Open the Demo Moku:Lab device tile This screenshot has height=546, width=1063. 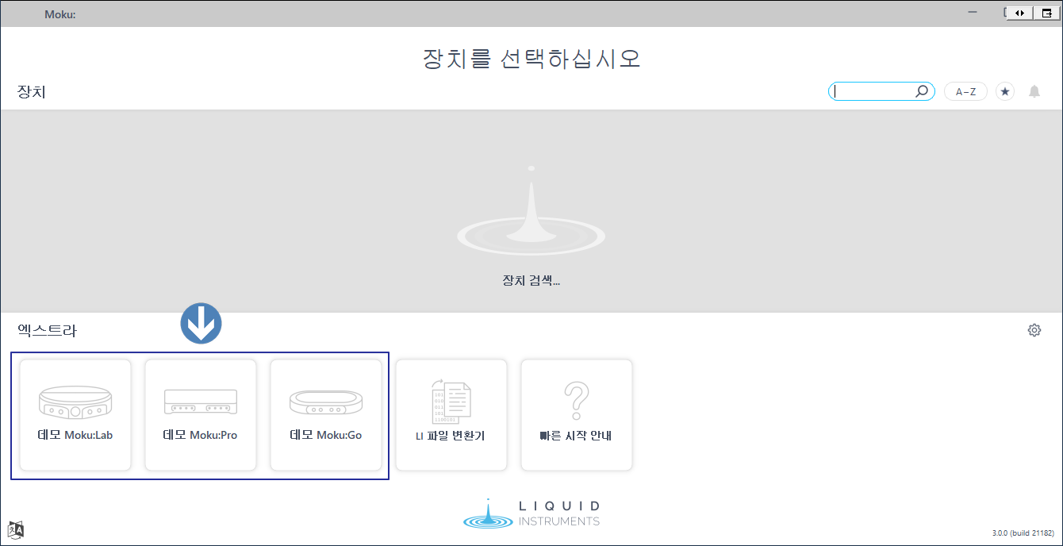[75, 414]
